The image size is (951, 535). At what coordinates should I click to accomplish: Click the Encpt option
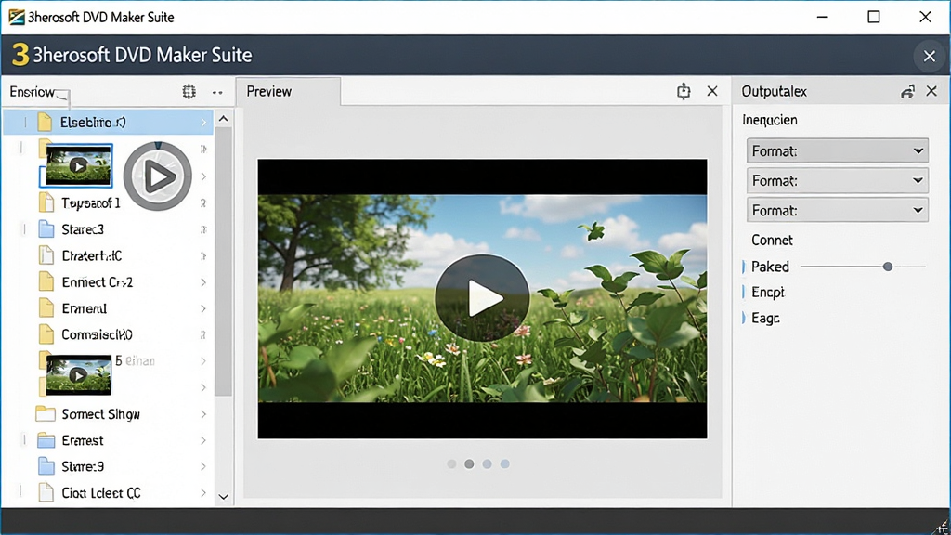[x=768, y=292]
